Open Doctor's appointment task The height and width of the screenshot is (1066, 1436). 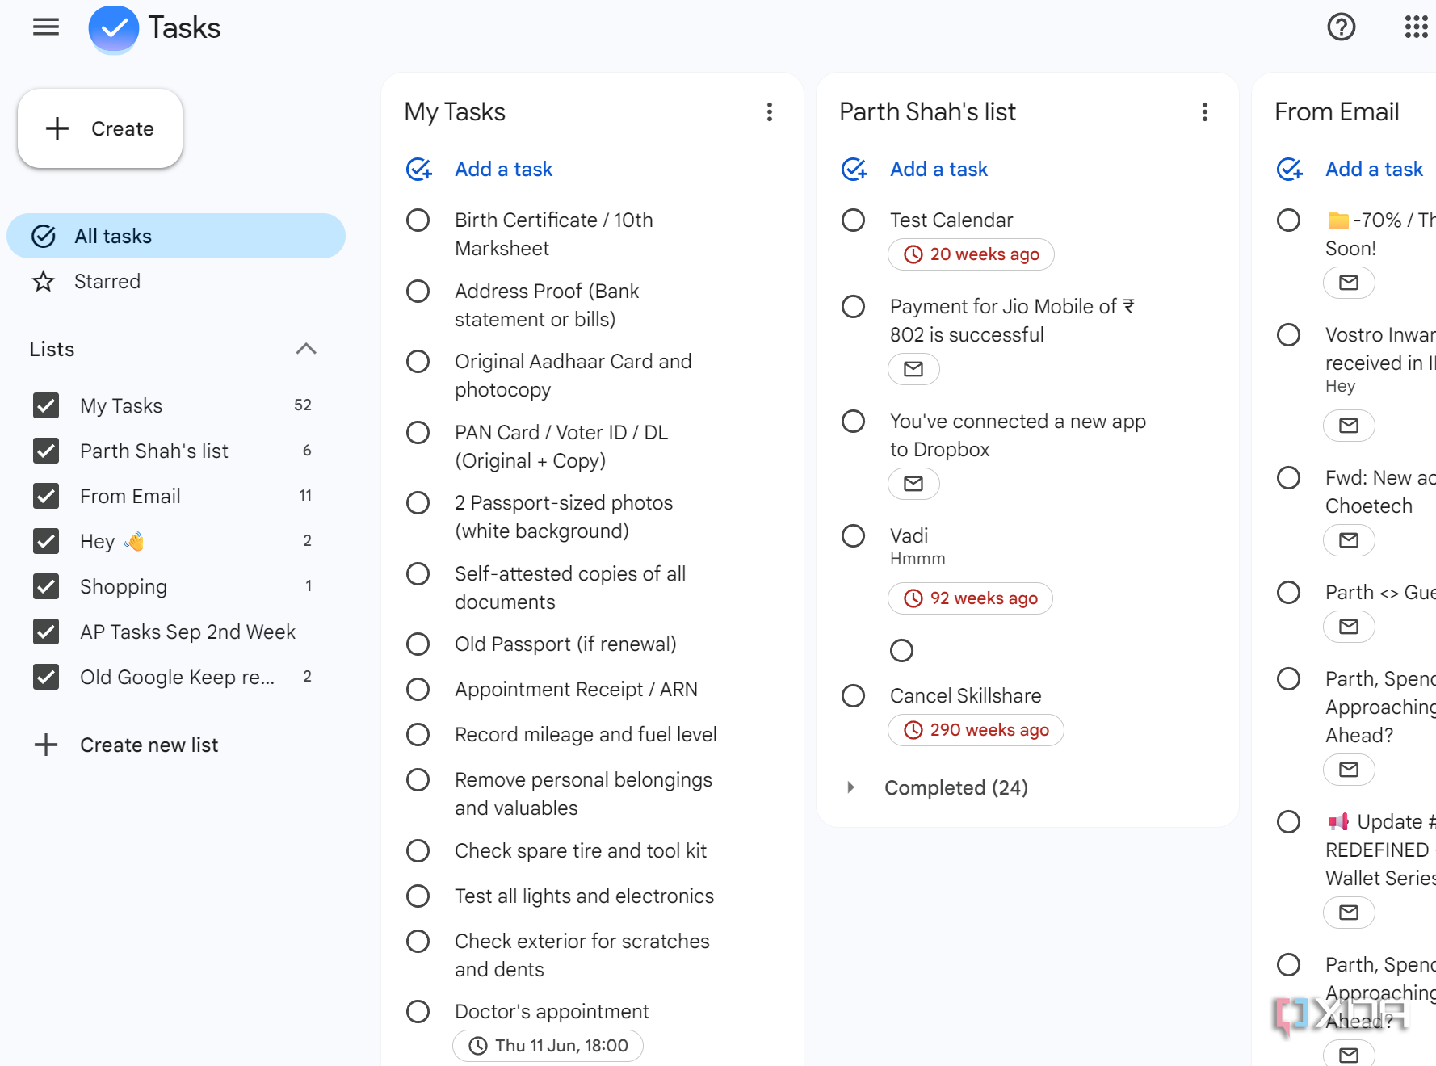click(x=552, y=1012)
